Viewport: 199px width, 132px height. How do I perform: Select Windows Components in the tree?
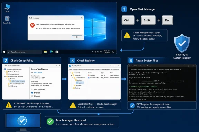(16, 84)
